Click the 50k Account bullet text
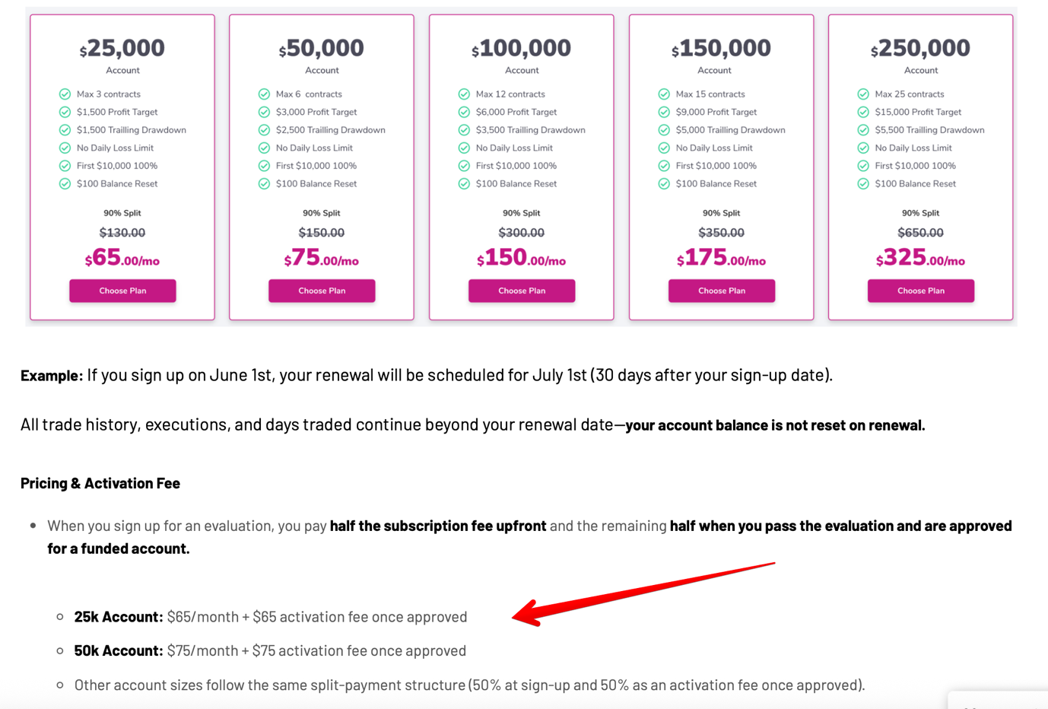Screen dimensions: 1048x709 click(x=270, y=651)
